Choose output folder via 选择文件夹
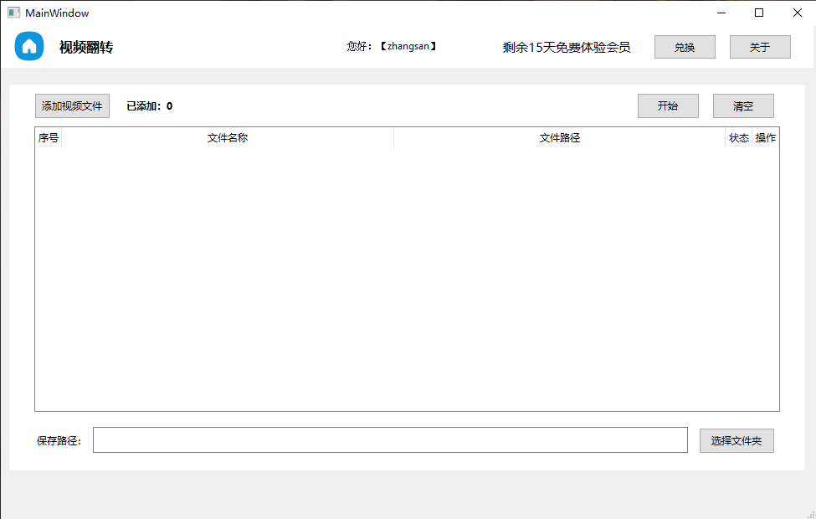816x519 pixels. pyautogui.click(x=736, y=441)
